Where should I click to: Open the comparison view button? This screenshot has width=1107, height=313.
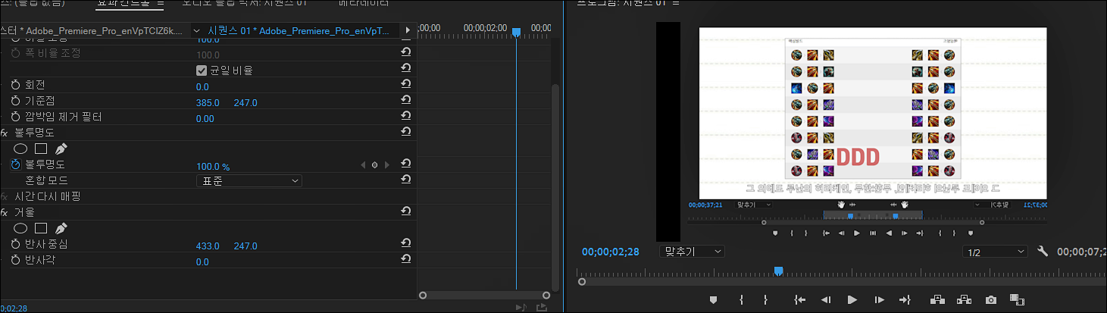(1018, 300)
